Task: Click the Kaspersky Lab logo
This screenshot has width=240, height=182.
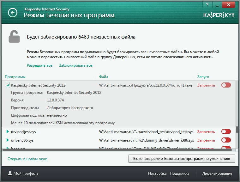Action: click(x=219, y=15)
